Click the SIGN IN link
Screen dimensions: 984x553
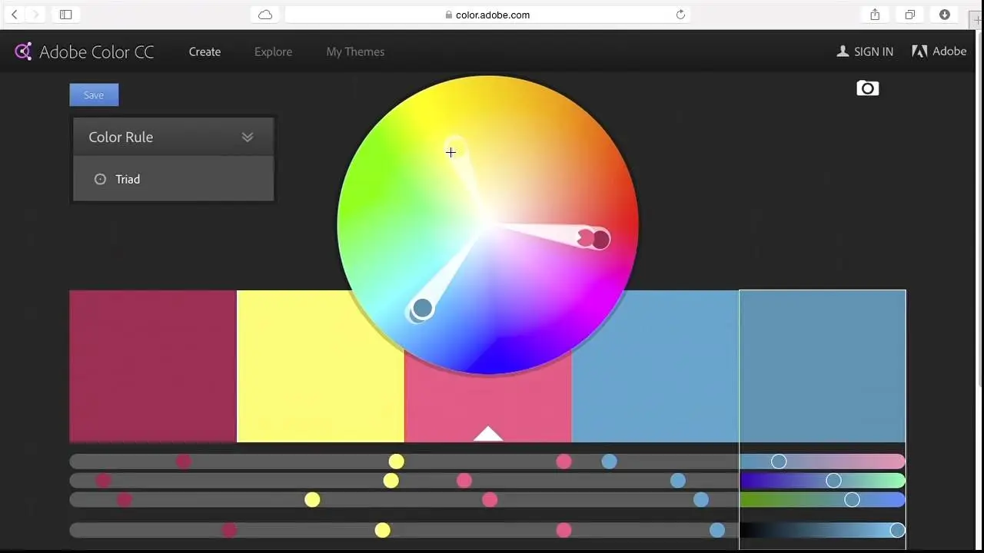[873, 51]
